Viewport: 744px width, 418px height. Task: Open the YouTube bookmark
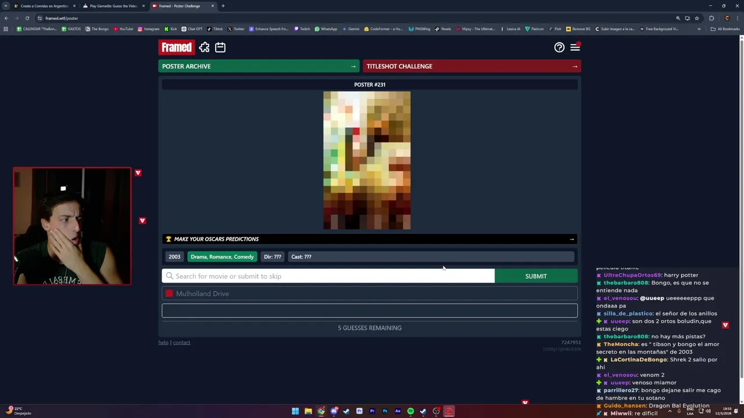(123, 29)
